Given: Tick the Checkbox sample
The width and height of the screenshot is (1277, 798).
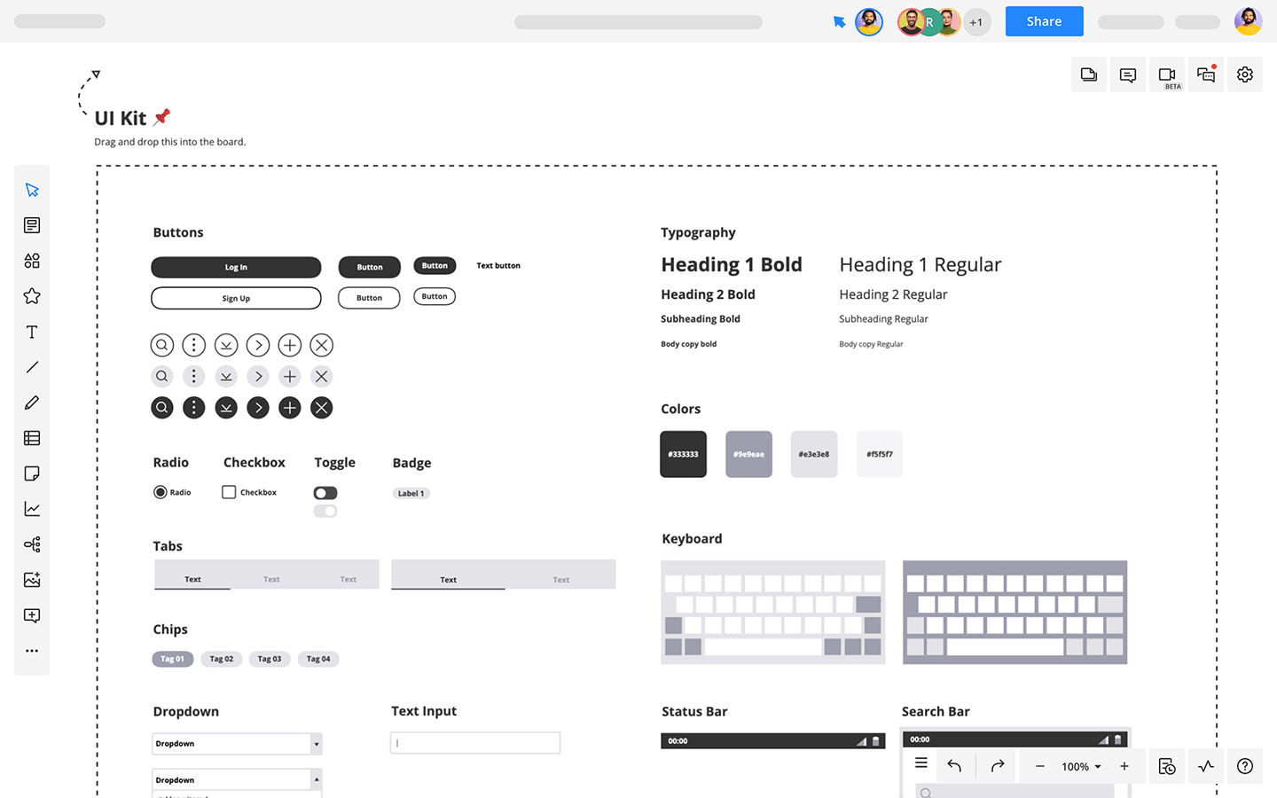Looking at the screenshot, I should [x=229, y=492].
